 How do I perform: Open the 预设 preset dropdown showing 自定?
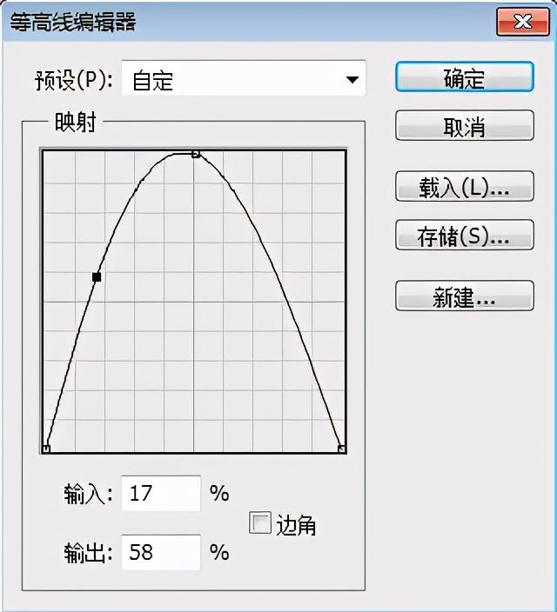pyautogui.click(x=244, y=78)
